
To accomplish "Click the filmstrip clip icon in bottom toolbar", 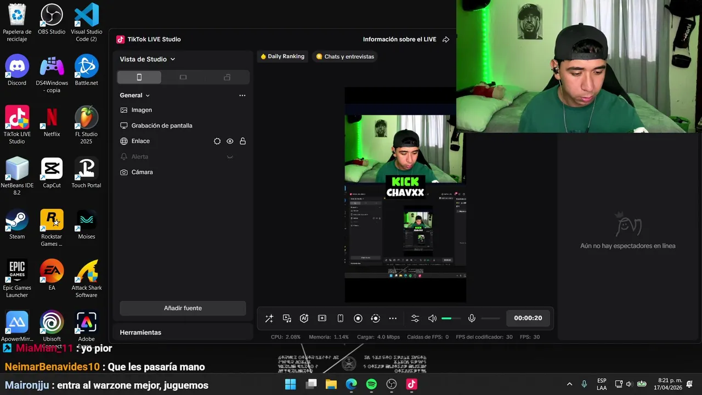I will pyautogui.click(x=322, y=318).
